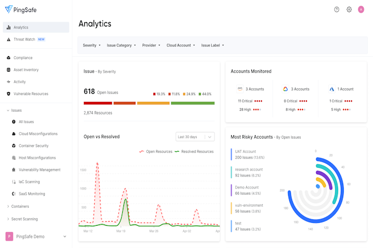Click the PingSafe logo icon

pos(9,9)
